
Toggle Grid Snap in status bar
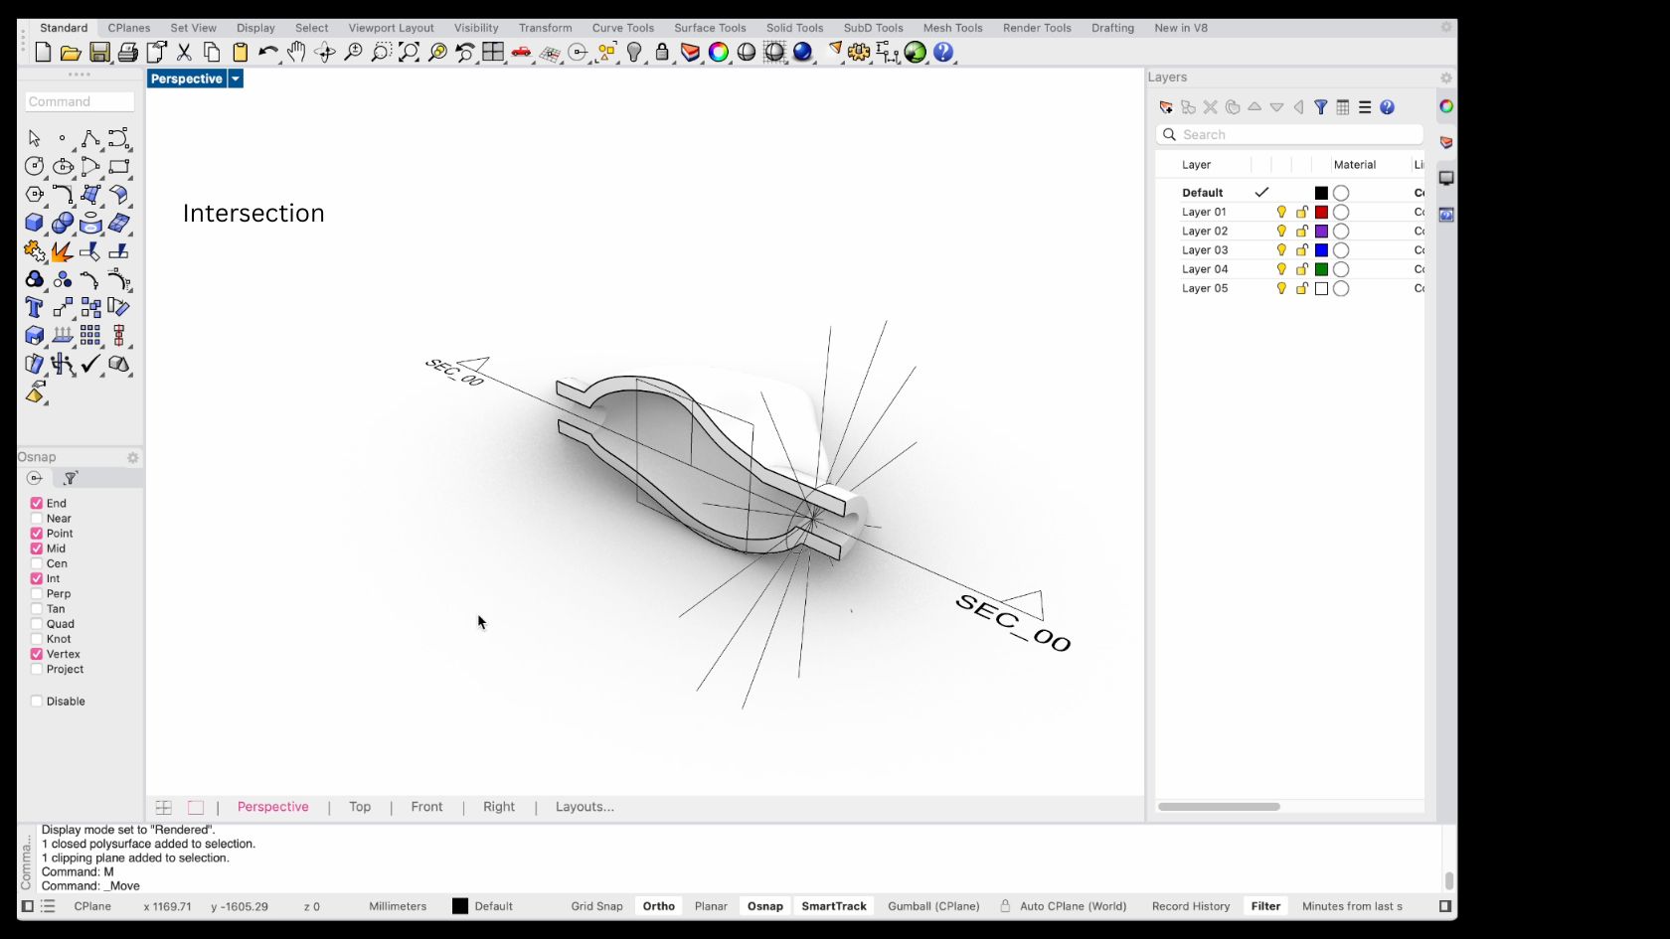click(596, 906)
